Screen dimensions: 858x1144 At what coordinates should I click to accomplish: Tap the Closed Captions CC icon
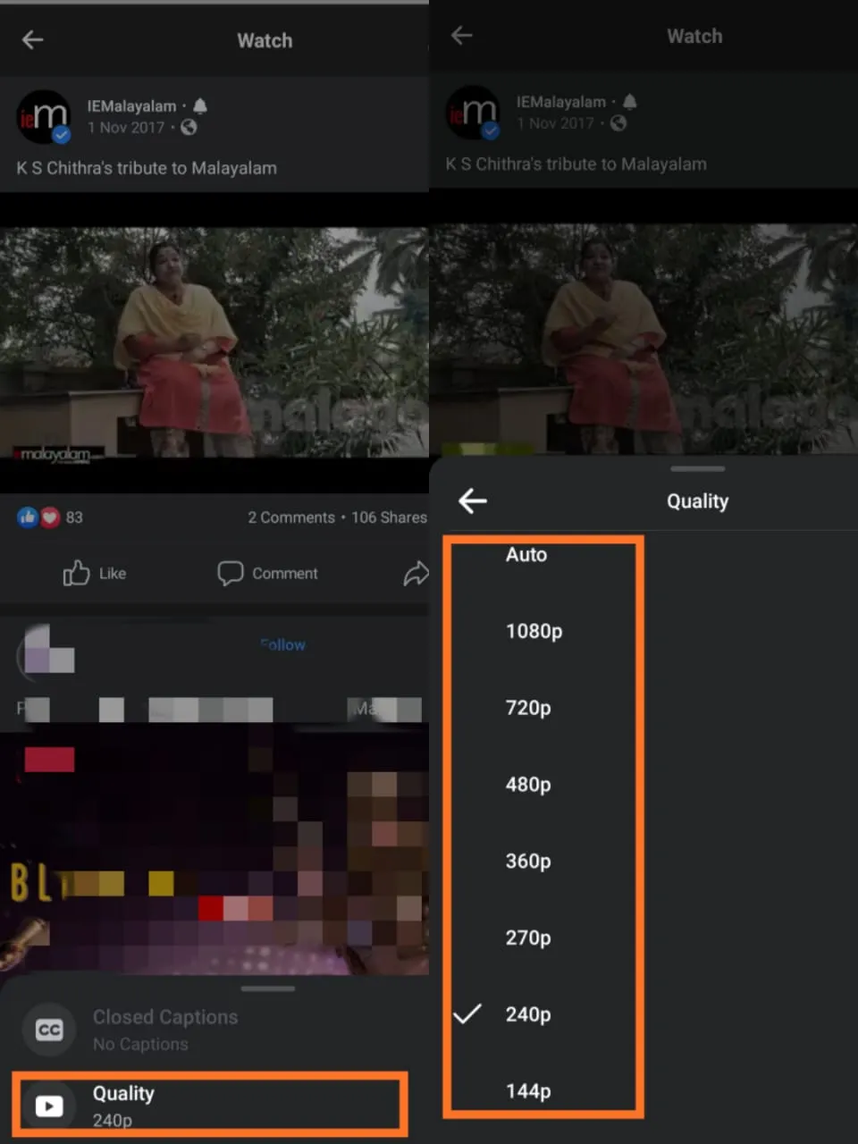(x=49, y=1030)
